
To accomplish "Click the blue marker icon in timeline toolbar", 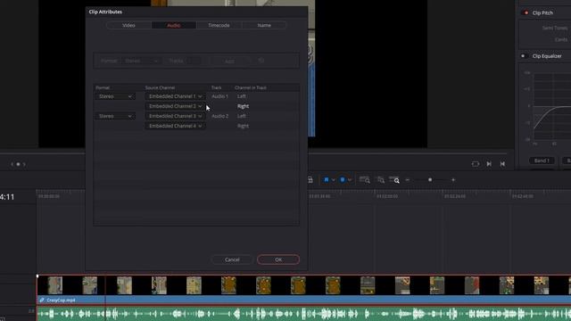I will tap(343, 180).
